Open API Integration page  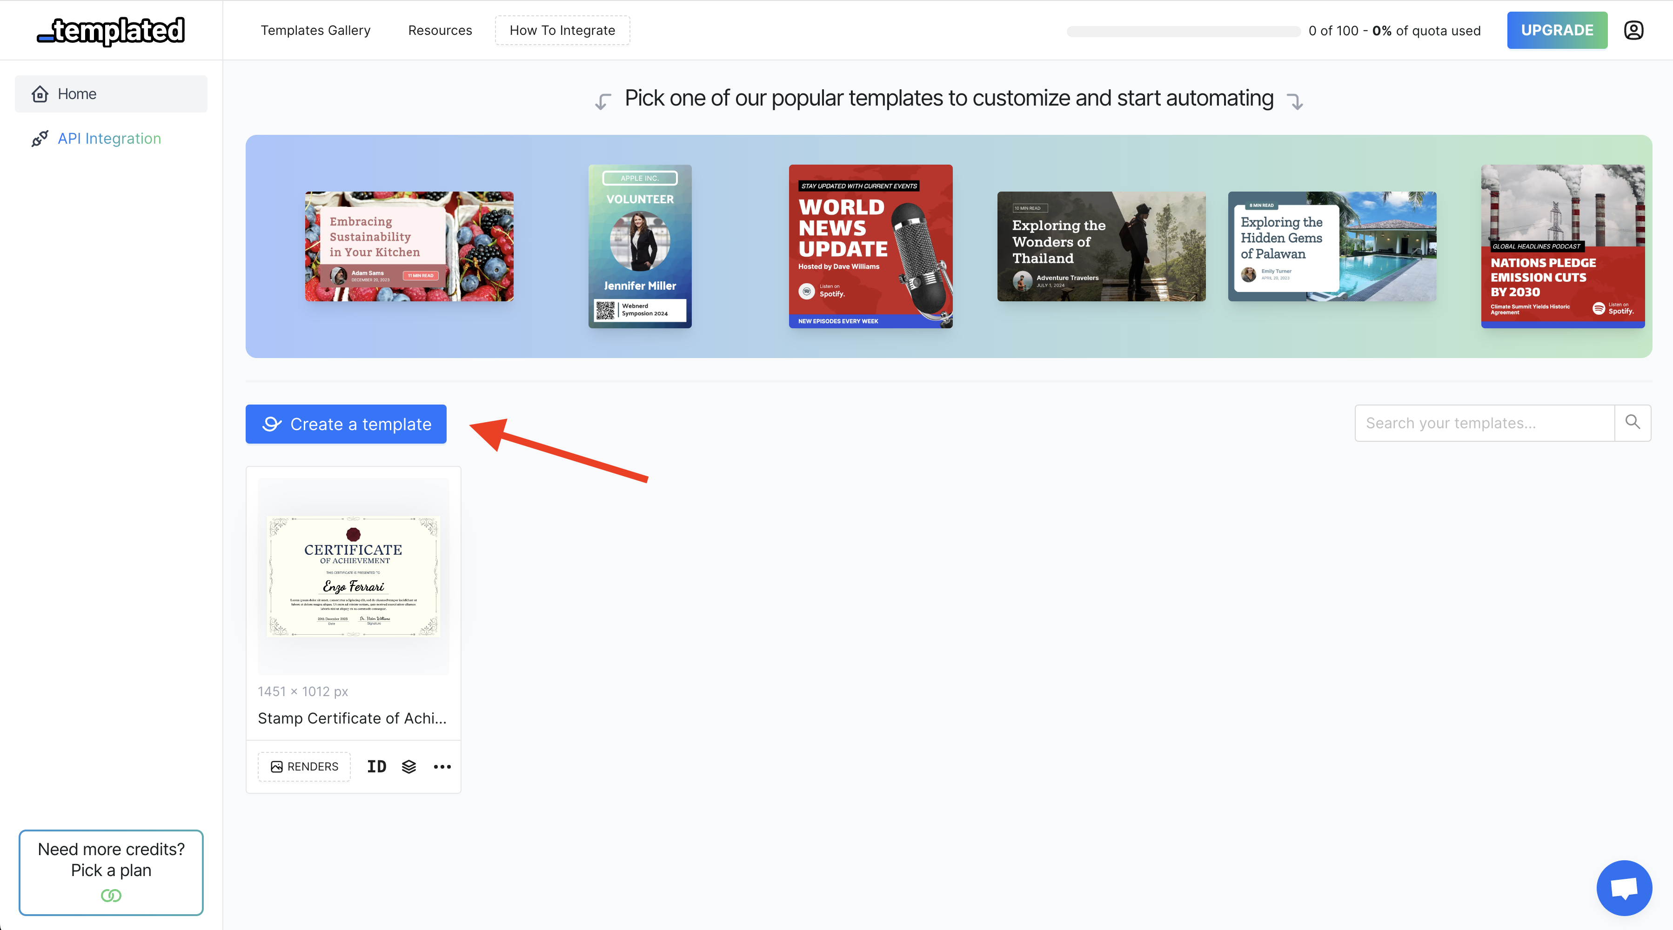click(x=109, y=138)
